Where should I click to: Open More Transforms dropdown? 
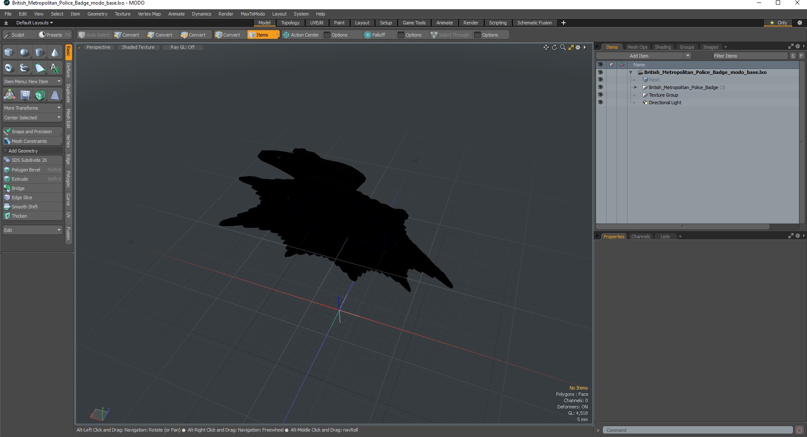click(33, 108)
